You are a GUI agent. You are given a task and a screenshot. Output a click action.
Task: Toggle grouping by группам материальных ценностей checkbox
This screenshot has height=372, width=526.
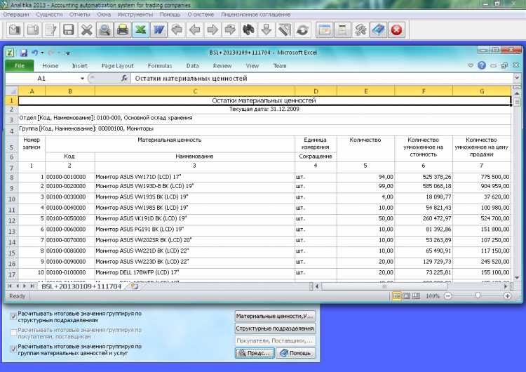(14, 347)
